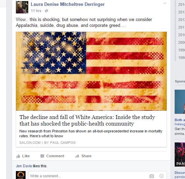Screen dimensions: 185x179
Task: Click the Share button text
Action: pos(86,156)
